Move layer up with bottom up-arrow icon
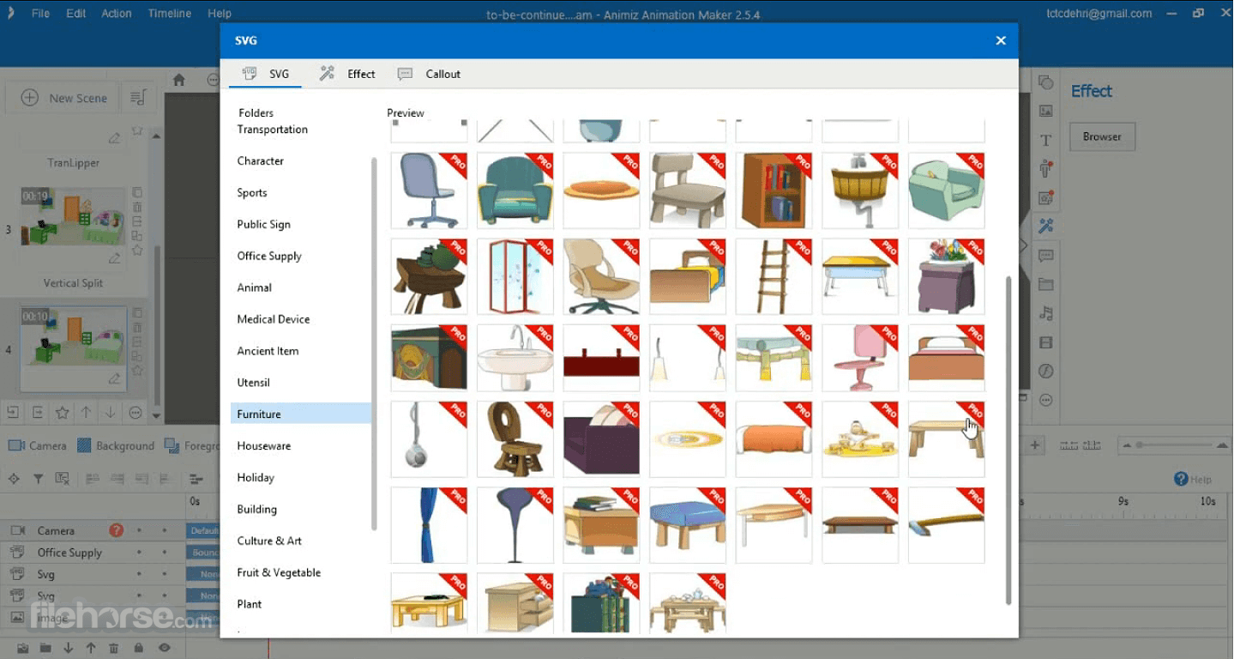1234x659 pixels. click(91, 648)
